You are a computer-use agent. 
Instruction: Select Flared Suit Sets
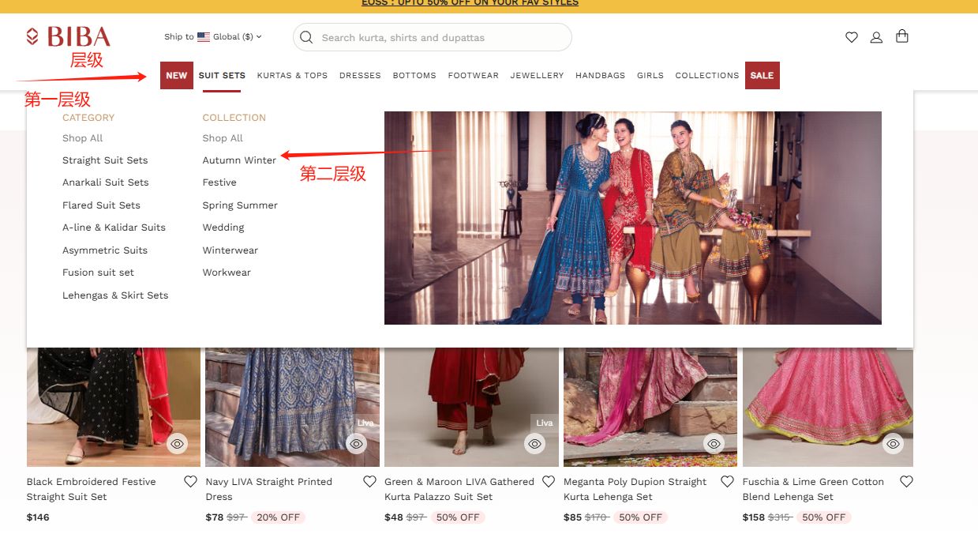[x=101, y=205]
